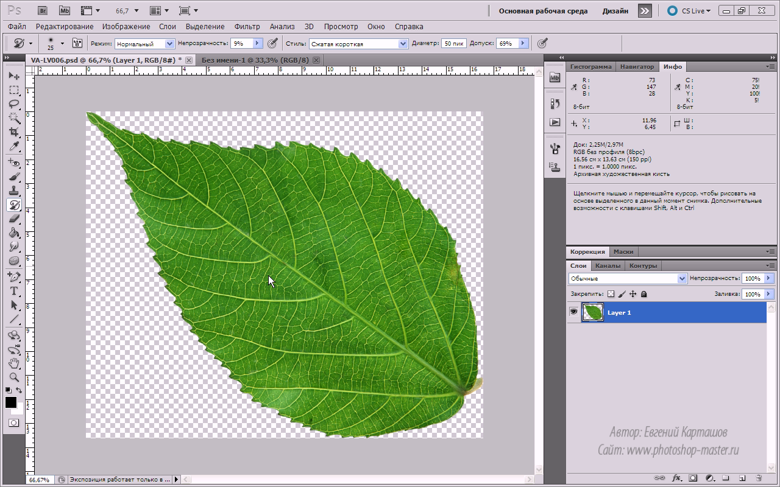Click the Дизайн workspace button

pyautogui.click(x=615, y=11)
